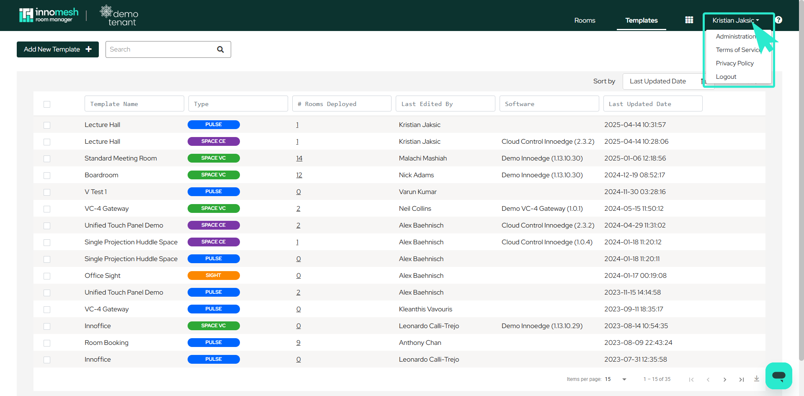Screen dimensions: 804x396
Task: Switch to the Rooms tab
Action: (x=585, y=21)
